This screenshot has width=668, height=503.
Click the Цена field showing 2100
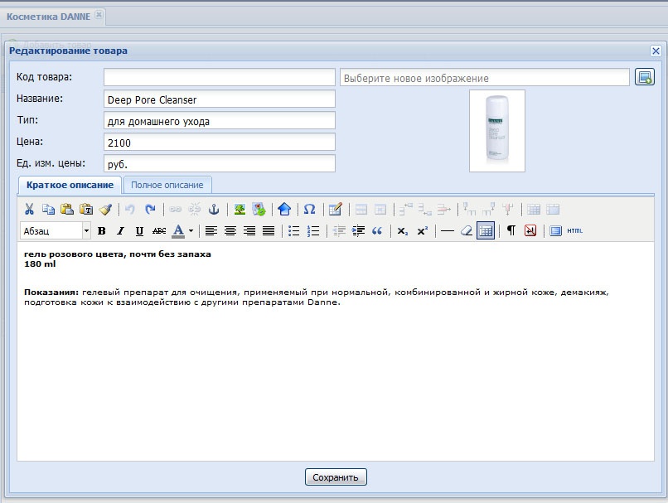(220, 143)
